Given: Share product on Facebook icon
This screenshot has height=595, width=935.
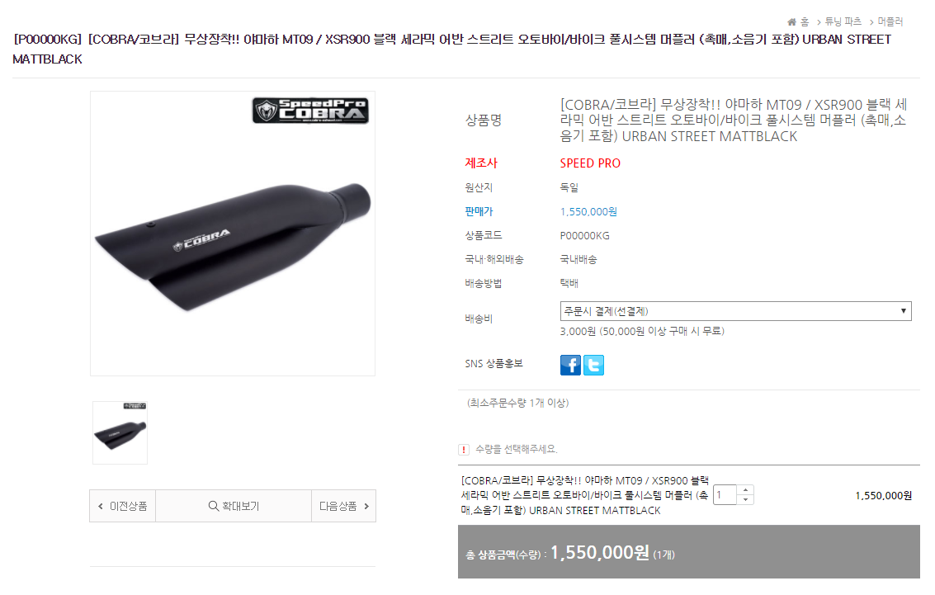Looking at the screenshot, I should [x=570, y=365].
